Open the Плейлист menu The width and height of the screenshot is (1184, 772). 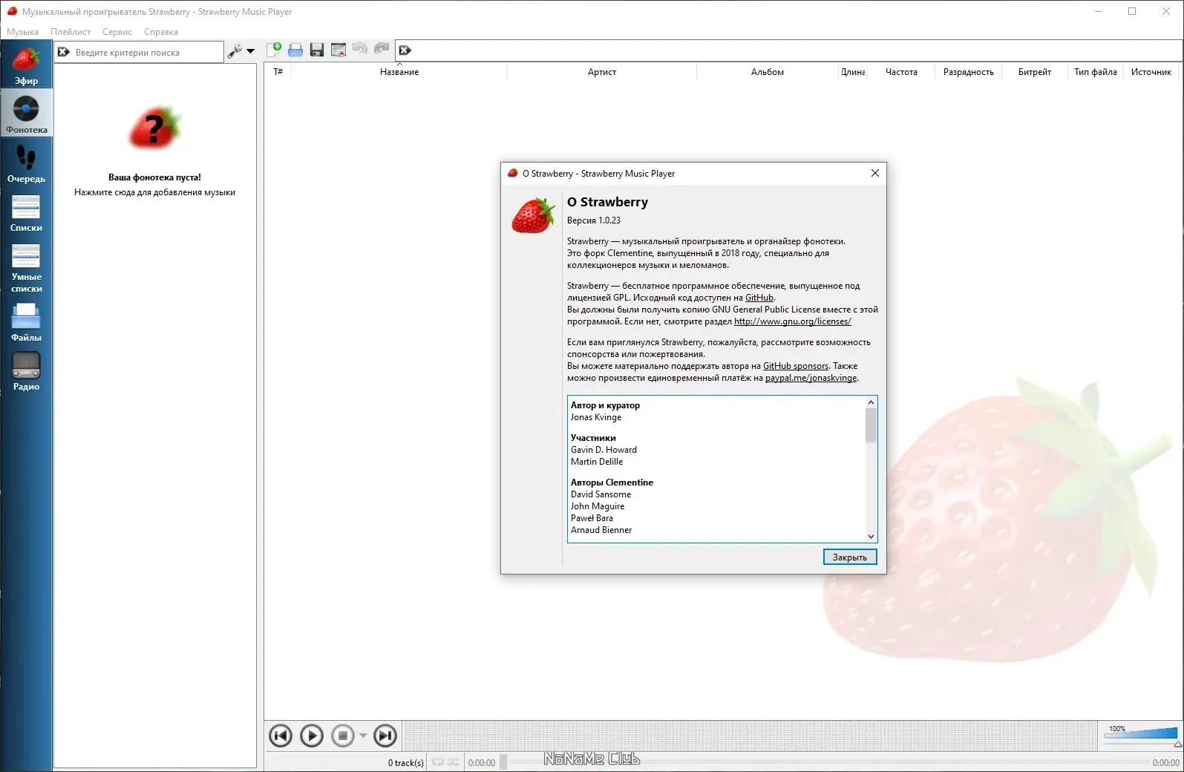(x=71, y=32)
